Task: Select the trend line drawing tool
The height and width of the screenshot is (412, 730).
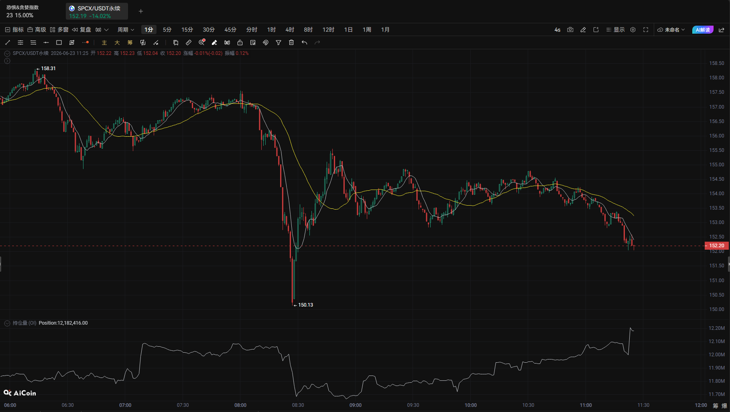Action: click(8, 42)
